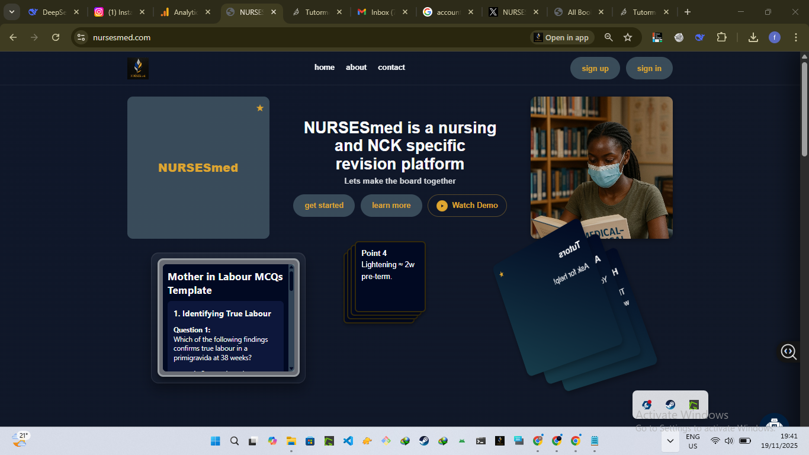Launch Steam from the taskbar
Viewport: 809px width, 455px height.
coord(424,441)
